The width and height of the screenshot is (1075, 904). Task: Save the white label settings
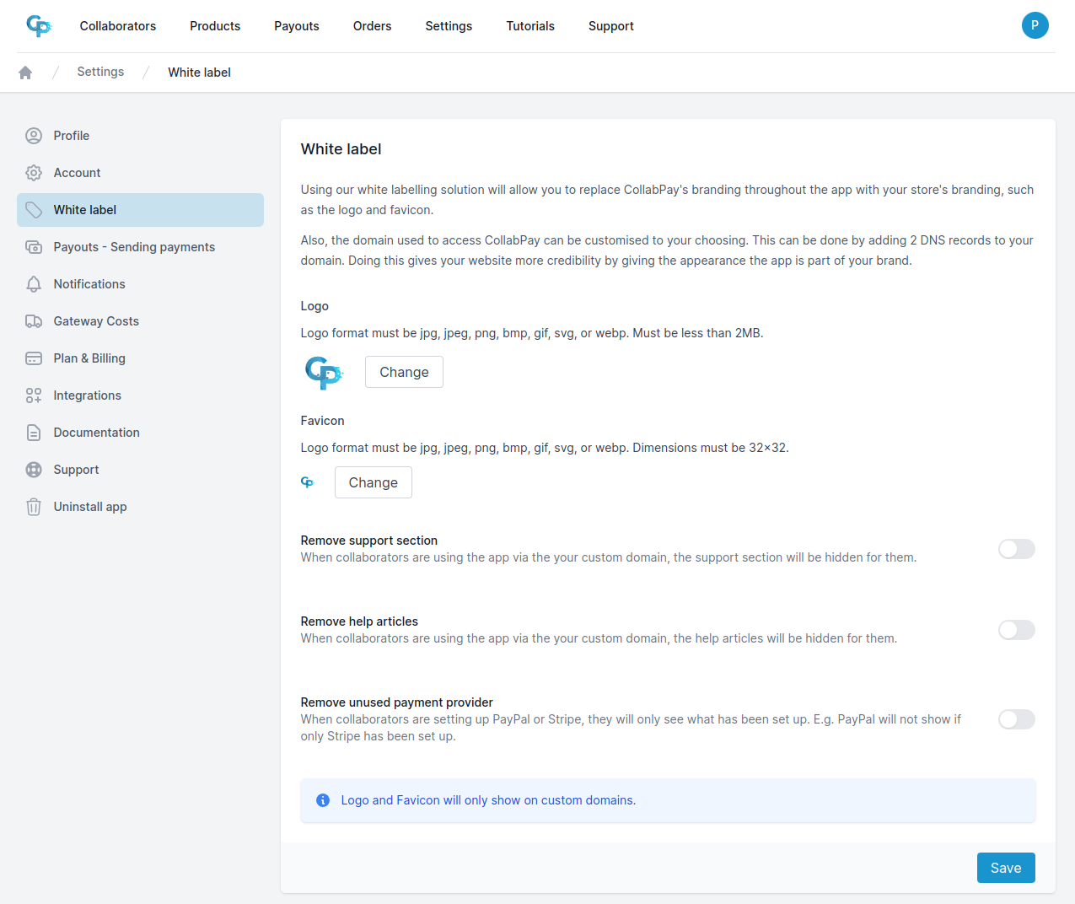point(1006,868)
